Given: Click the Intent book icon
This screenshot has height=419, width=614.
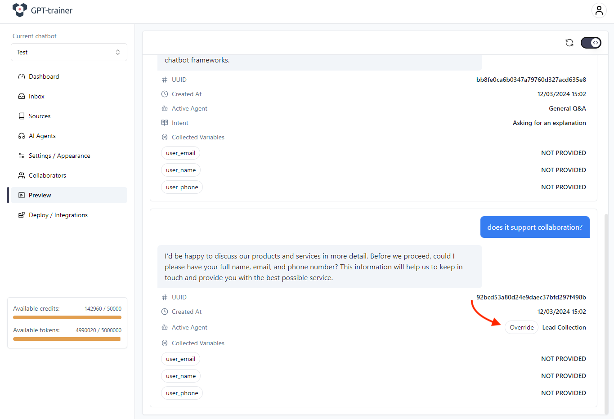Looking at the screenshot, I should click(x=165, y=123).
